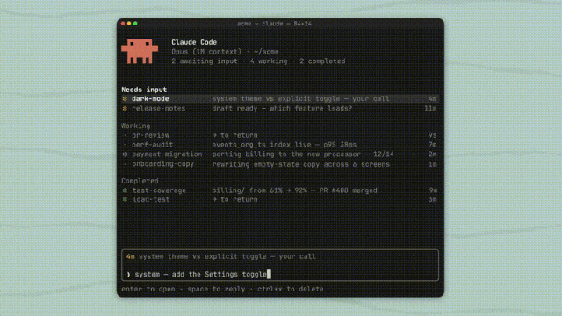Select the release-notes session row
This screenshot has width=562, height=316.
coord(280,109)
